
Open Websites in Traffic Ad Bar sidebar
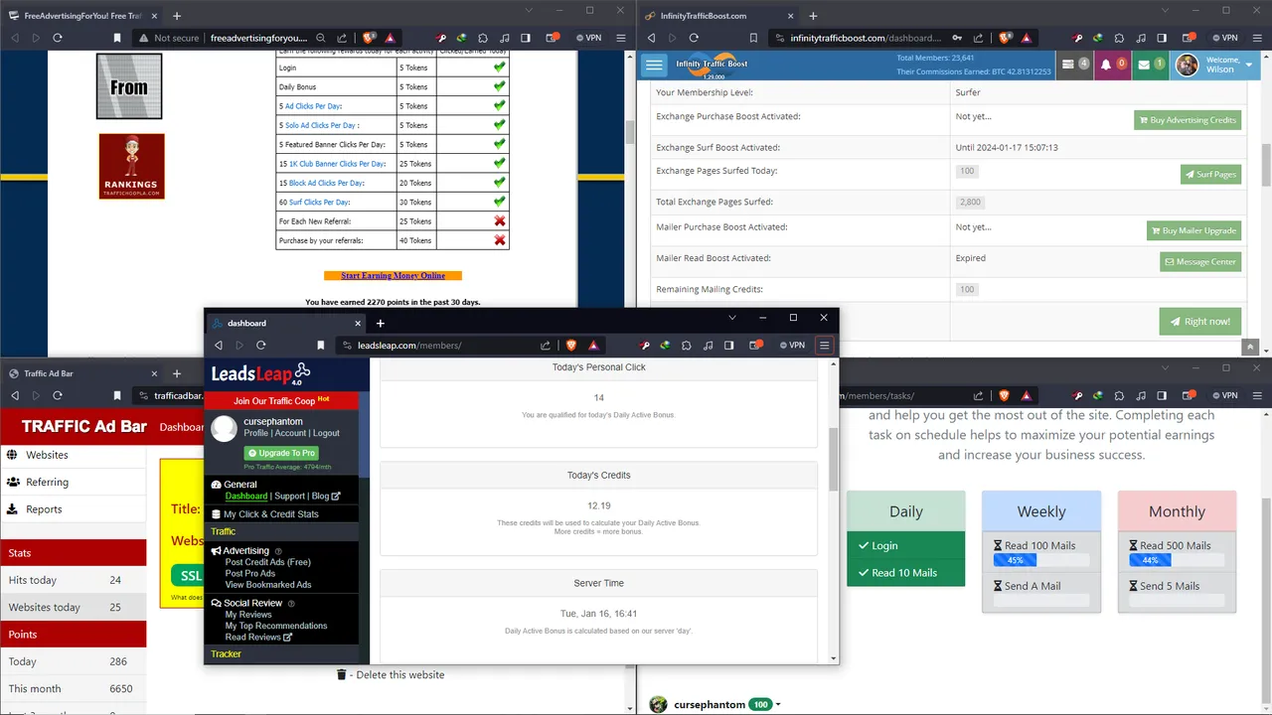pyautogui.click(x=73, y=455)
